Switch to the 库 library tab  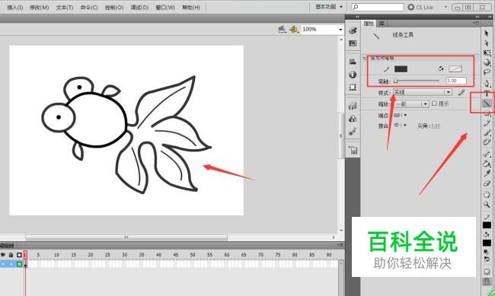pos(382,24)
